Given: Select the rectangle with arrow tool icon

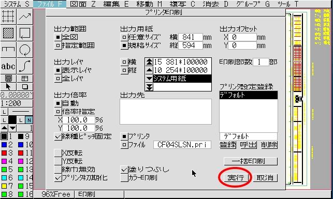Looking at the screenshot, I should [x=25, y=33].
